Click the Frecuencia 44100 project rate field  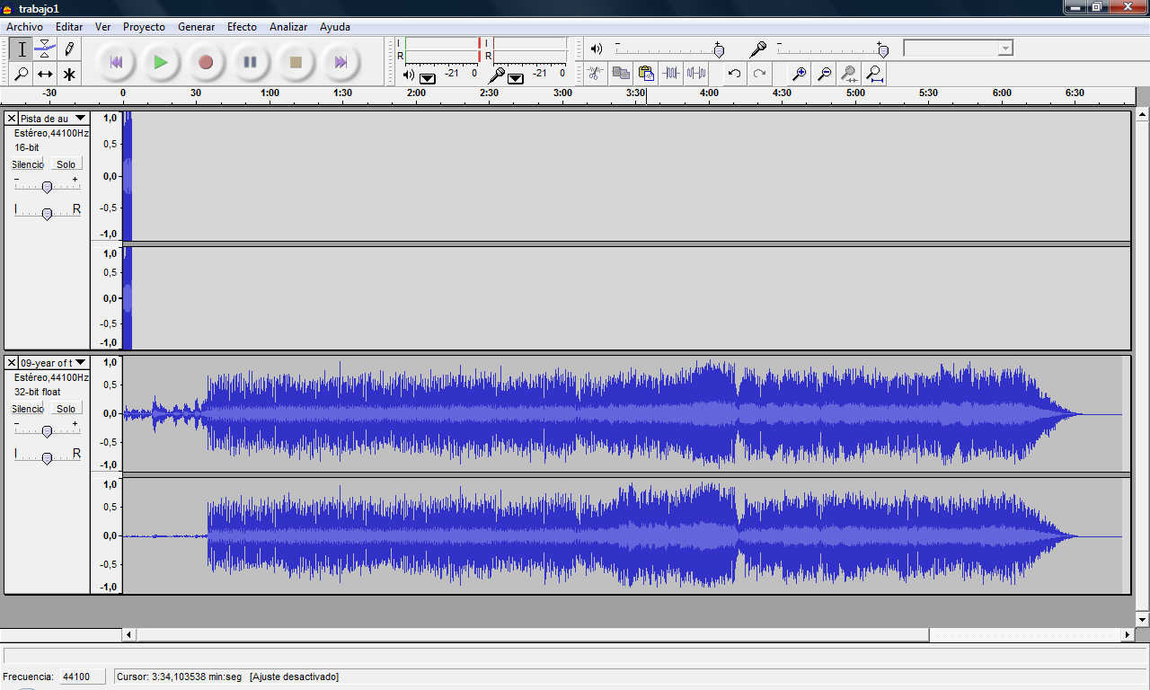[x=82, y=677]
